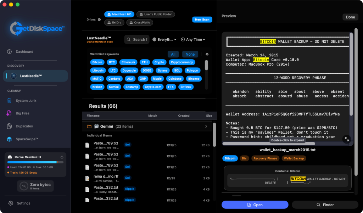
Task: Open the Big Files section
Action: pyautogui.click(x=22, y=113)
